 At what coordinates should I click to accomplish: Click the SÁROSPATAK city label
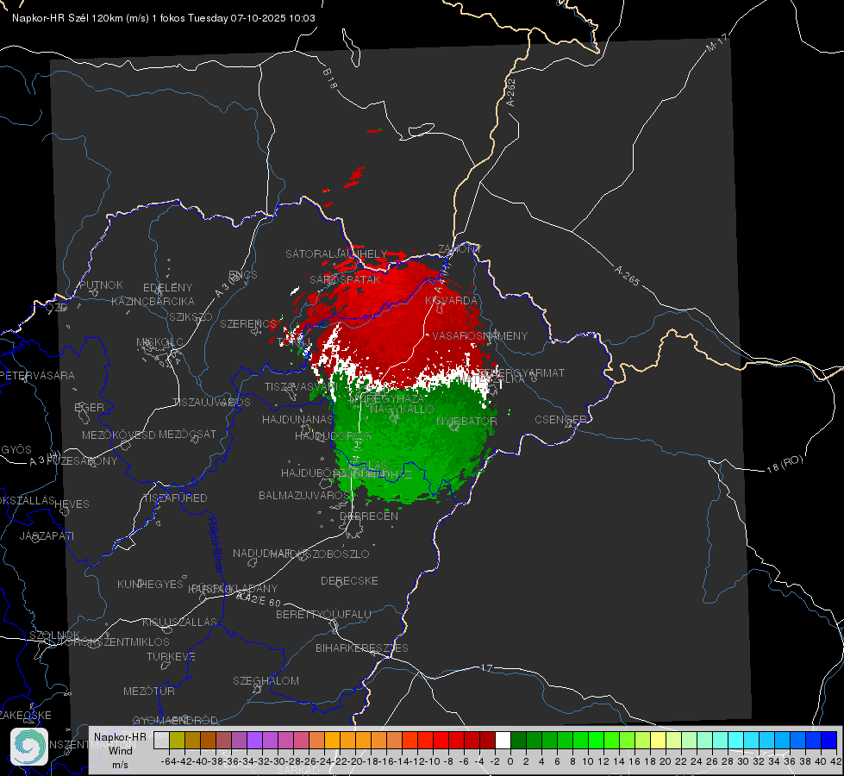pos(345,279)
